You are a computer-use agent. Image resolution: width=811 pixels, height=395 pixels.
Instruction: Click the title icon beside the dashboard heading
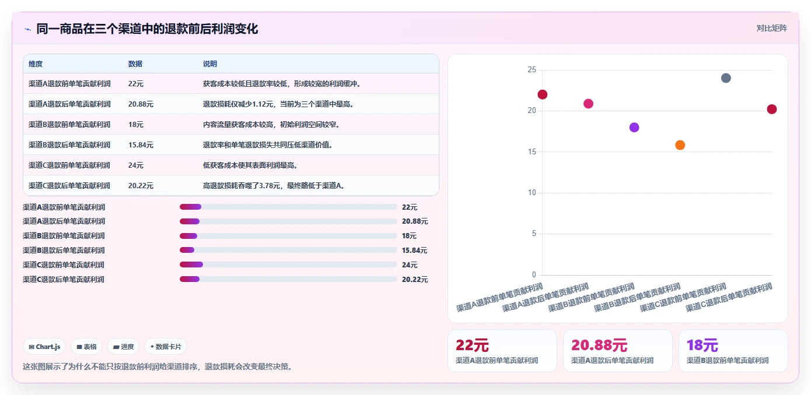27,29
